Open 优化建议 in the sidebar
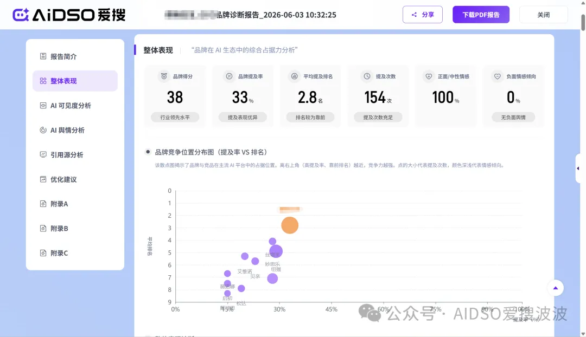The width and height of the screenshot is (586, 337). click(75, 179)
